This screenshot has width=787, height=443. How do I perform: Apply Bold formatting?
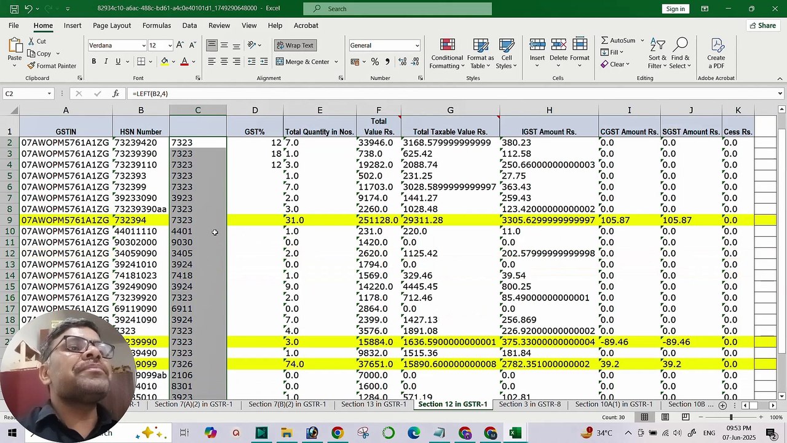[93, 62]
